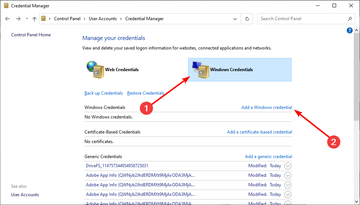Click Restore Credentials link
Image resolution: width=360 pixels, height=205 pixels.
click(145, 93)
